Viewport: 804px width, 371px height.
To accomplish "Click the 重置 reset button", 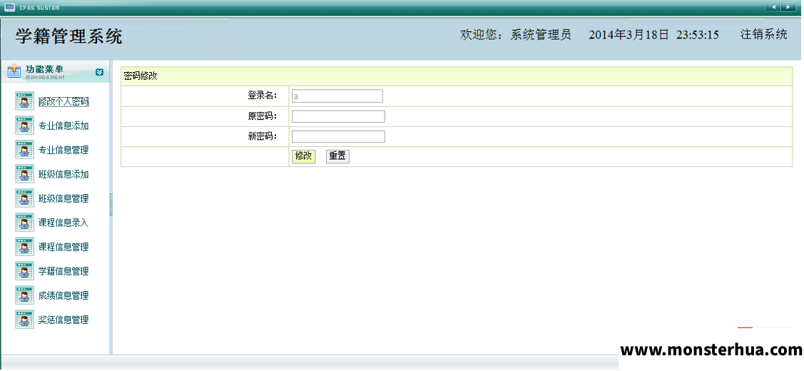I will pos(337,156).
